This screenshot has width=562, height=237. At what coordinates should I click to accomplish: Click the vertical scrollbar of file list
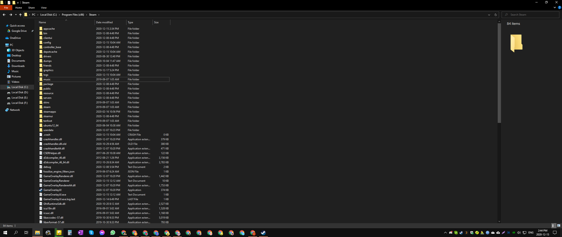499,73
